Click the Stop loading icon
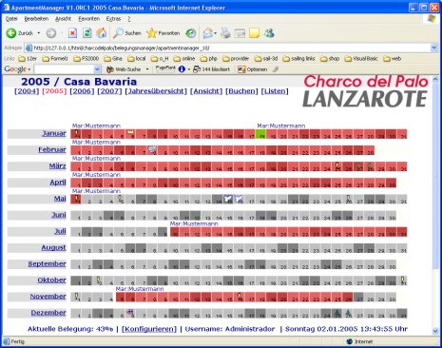Viewport: 442px width, 348px height. tap(72, 33)
